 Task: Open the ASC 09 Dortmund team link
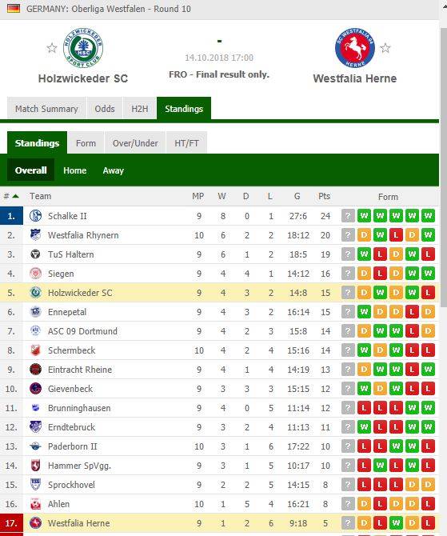click(x=82, y=331)
